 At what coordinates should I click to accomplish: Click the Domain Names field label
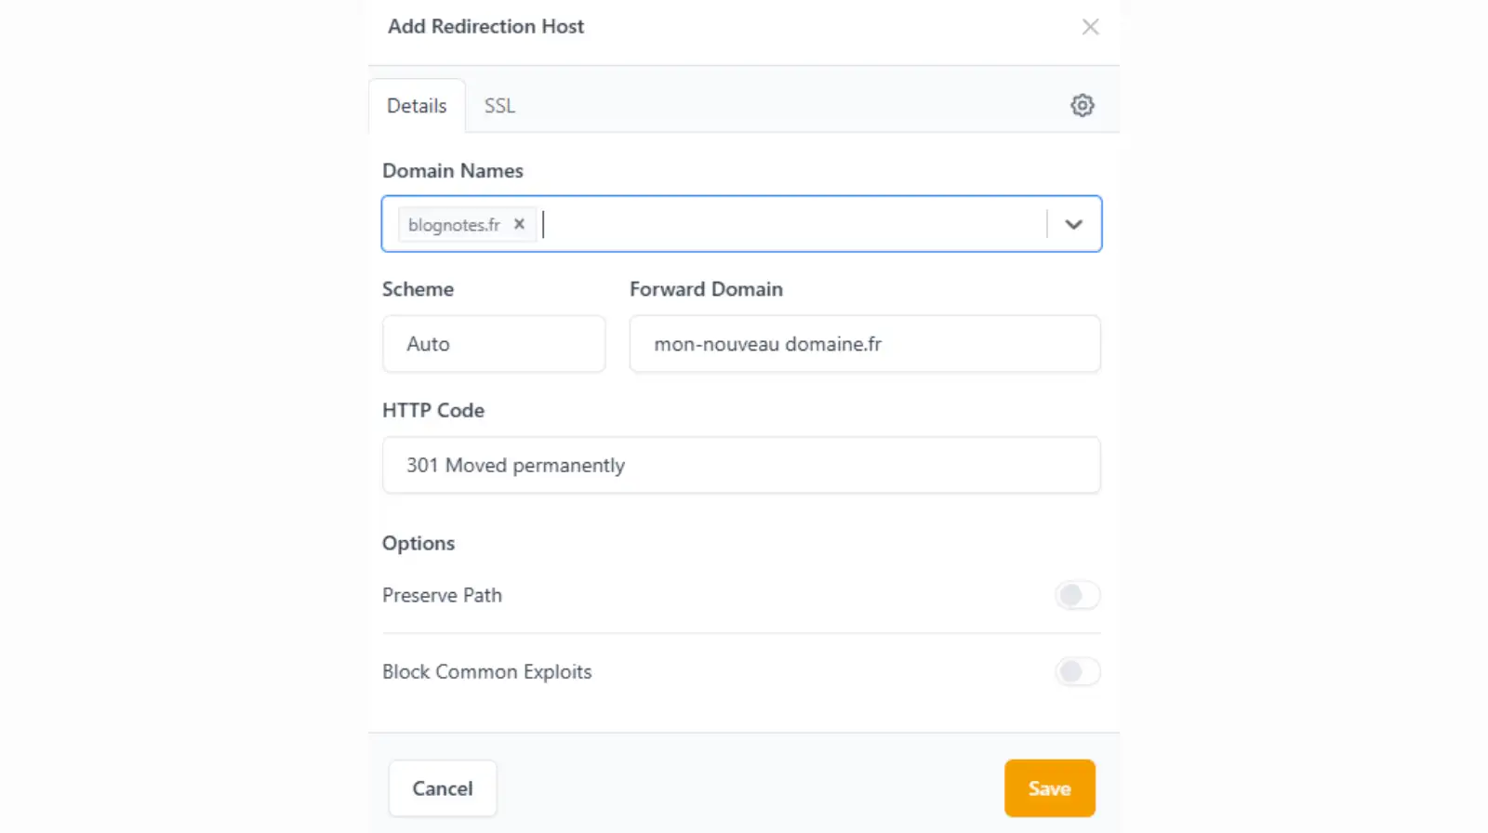tap(452, 171)
